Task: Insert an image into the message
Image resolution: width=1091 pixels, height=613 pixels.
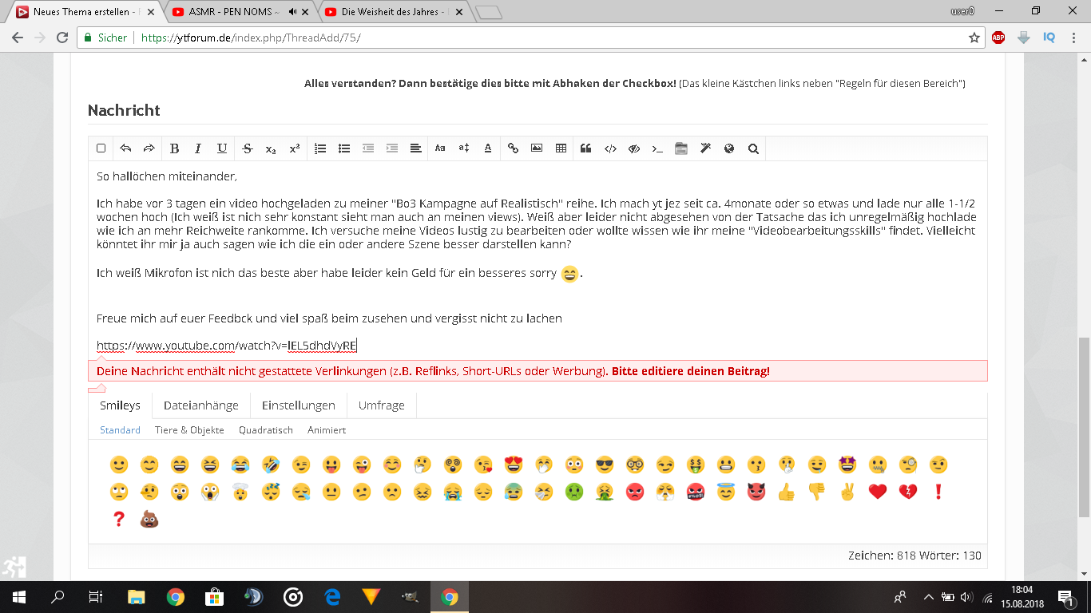Action: pos(537,148)
